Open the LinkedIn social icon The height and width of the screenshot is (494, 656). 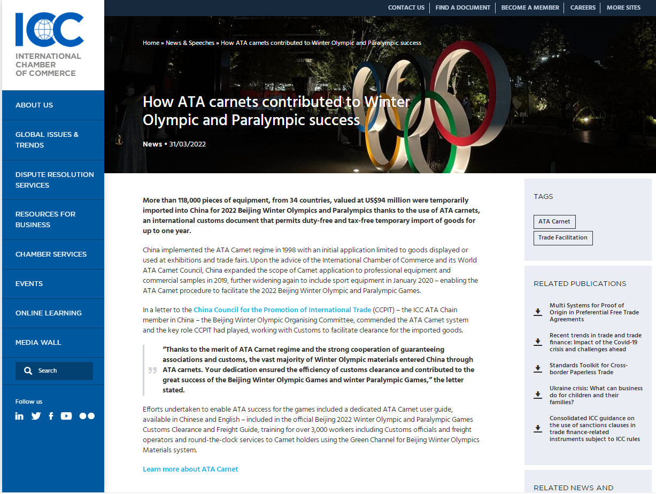[19, 416]
